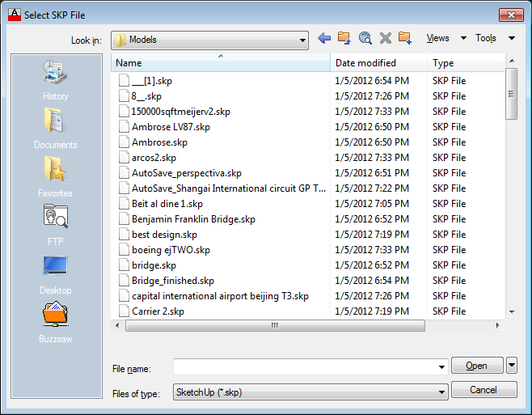Select AutoSave_Shangai International circuit GP file
532x415 pixels.
point(229,188)
